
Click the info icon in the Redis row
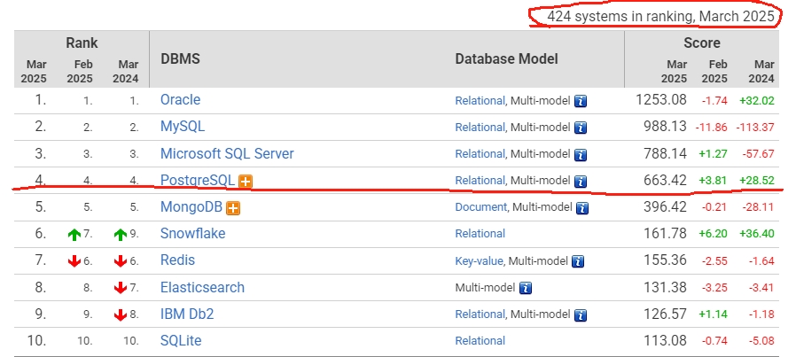pos(579,261)
